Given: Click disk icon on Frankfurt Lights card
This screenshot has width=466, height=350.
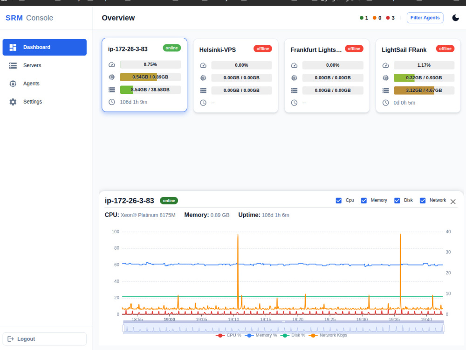Looking at the screenshot, I should [x=294, y=90].
